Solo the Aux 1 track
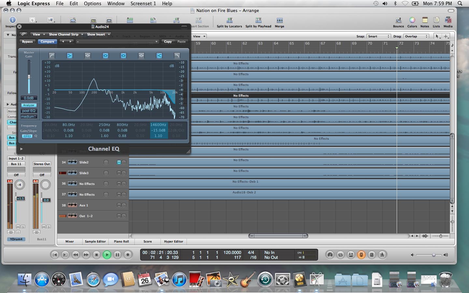 (x=124, y=205)
